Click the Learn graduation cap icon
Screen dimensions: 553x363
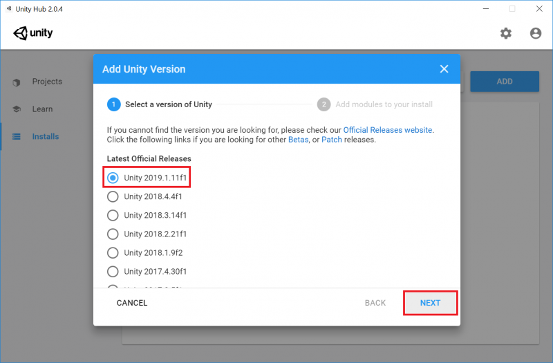[x=17, y=109]
